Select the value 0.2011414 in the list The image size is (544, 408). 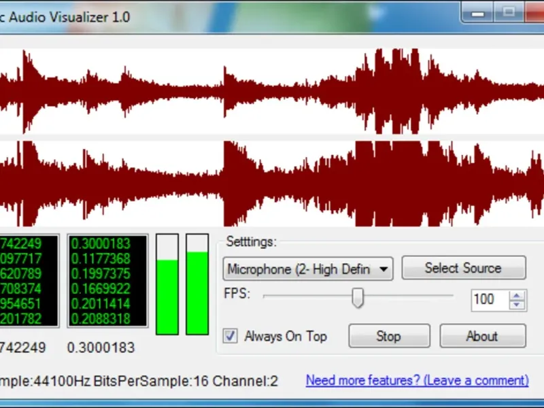coord(101,303)
